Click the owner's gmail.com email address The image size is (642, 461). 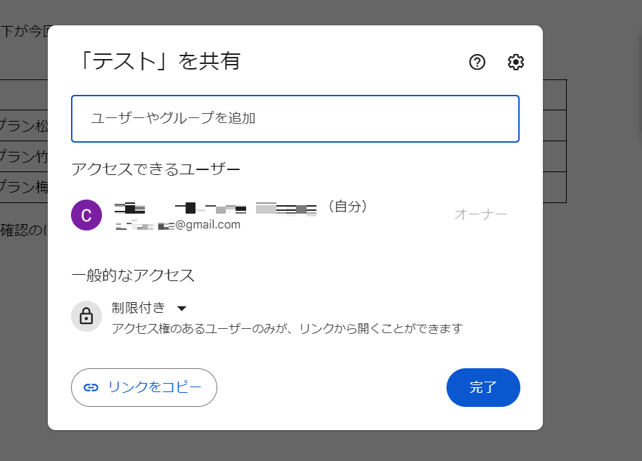(x=179, y=225)
